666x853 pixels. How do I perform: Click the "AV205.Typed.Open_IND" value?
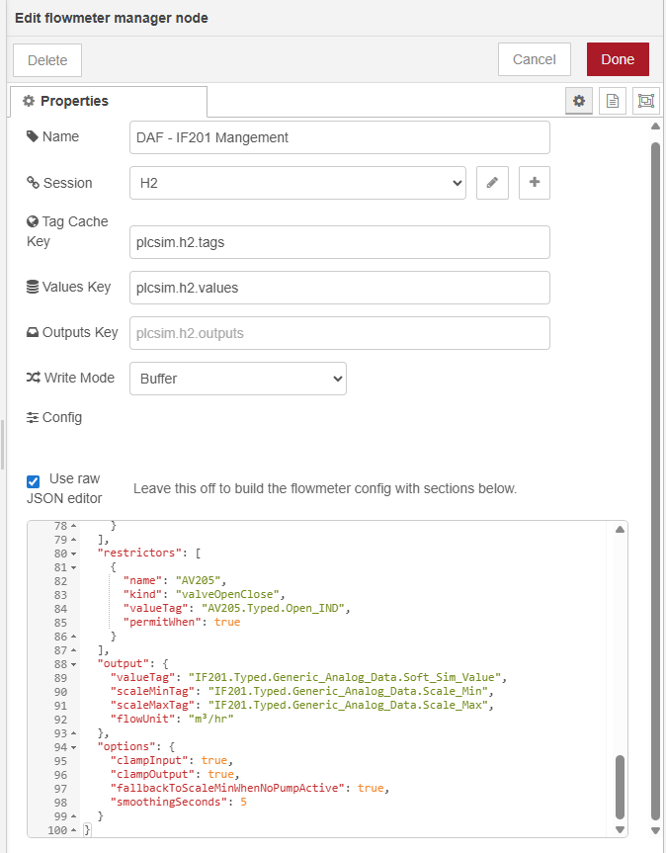273,608
